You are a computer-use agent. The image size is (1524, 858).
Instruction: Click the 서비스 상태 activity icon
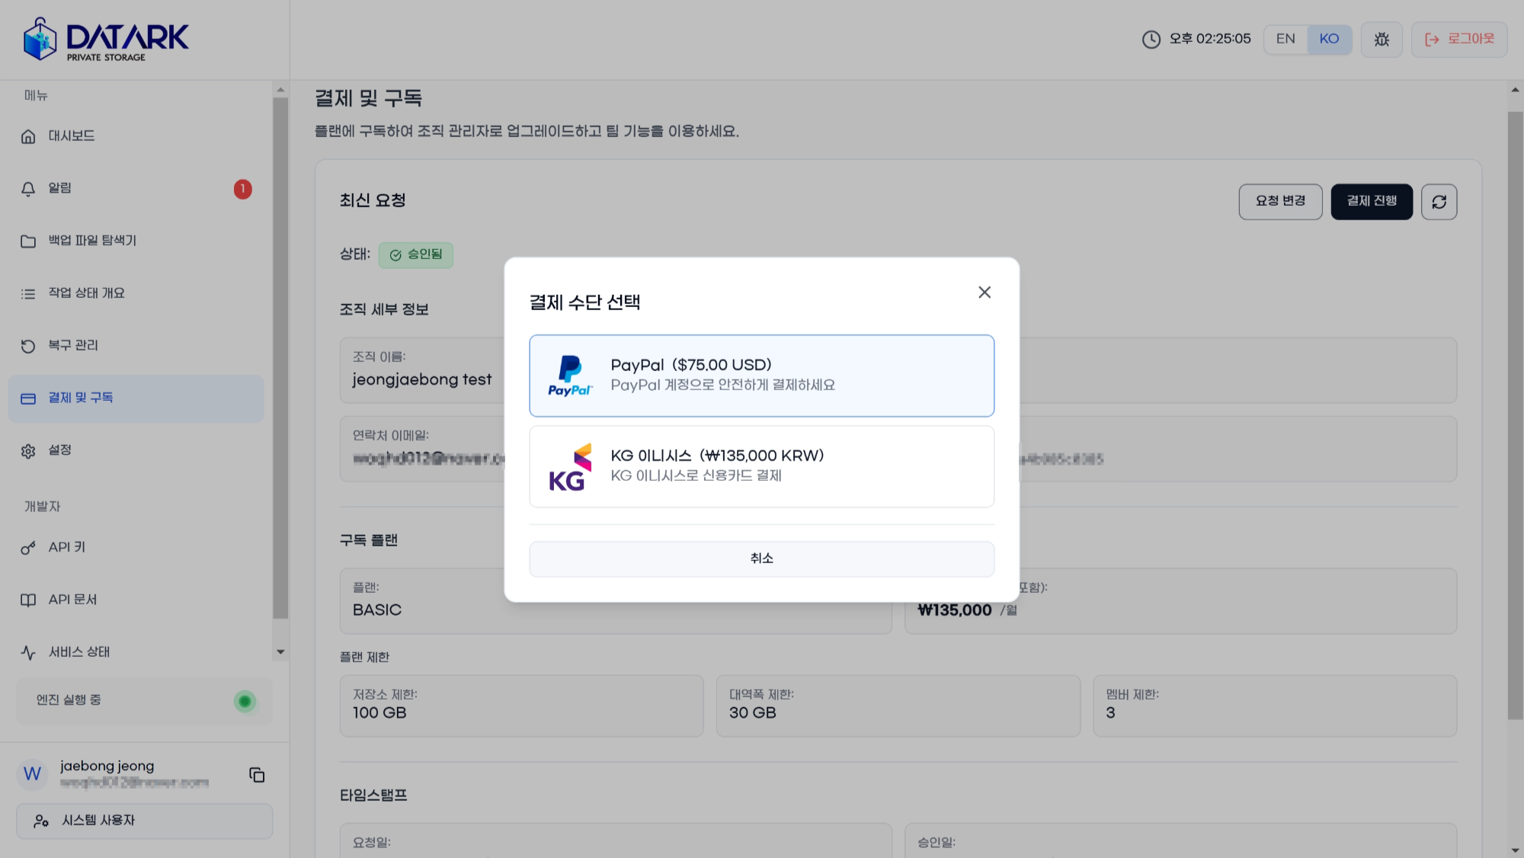[28, 653]
